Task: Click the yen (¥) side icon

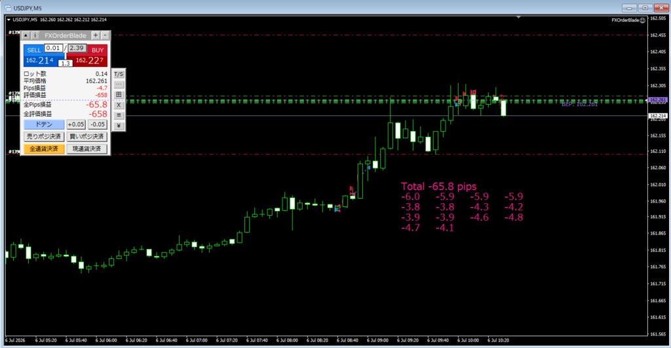Action: (x=119, y=125)
